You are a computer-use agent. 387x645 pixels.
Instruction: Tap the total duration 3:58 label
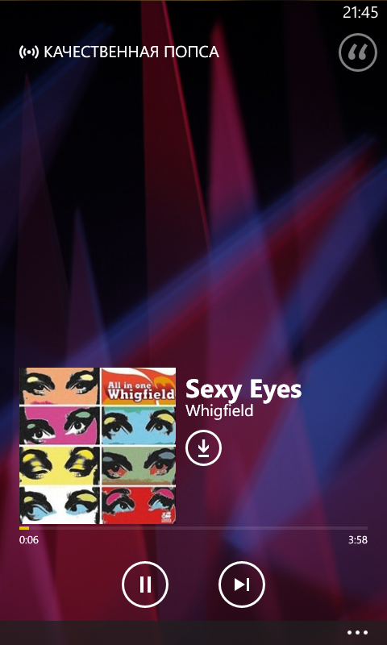[357, 540]
